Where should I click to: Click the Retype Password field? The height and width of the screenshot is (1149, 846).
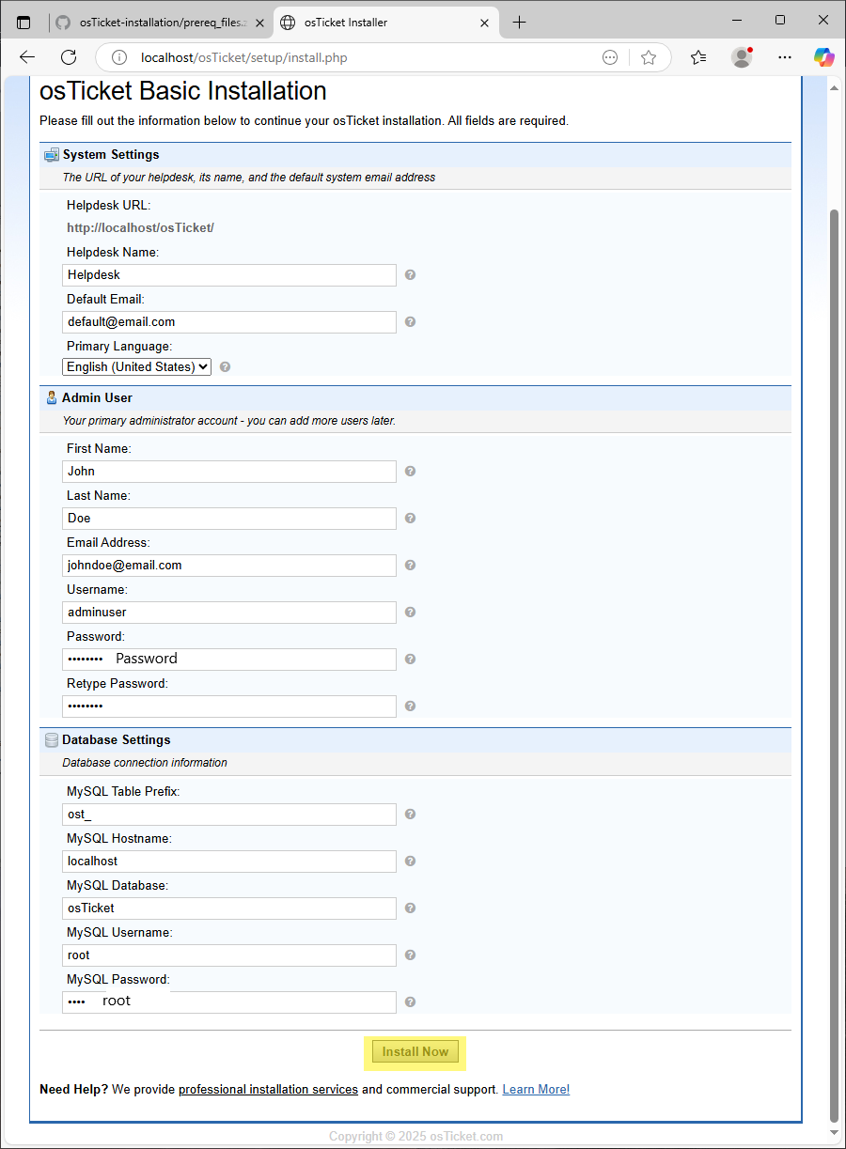coord(229,706)
